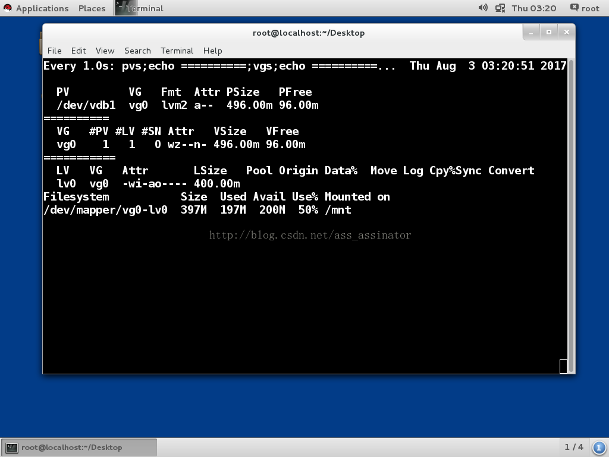Click the #SN column header

coord(151,132)
